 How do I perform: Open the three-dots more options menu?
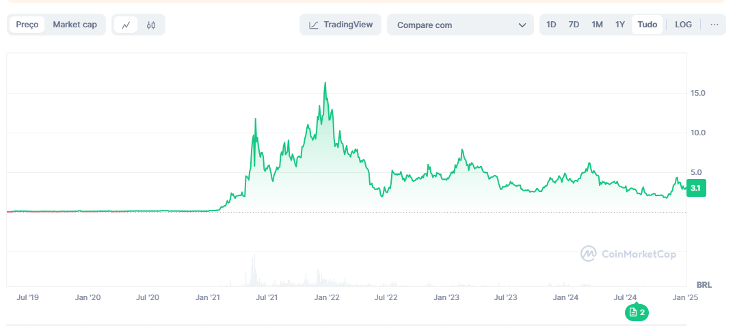point(714,25)
